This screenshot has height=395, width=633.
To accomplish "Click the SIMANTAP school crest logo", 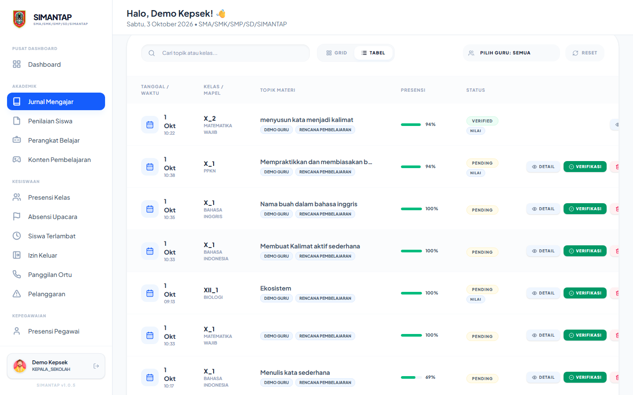I will (x=19, y=19).
